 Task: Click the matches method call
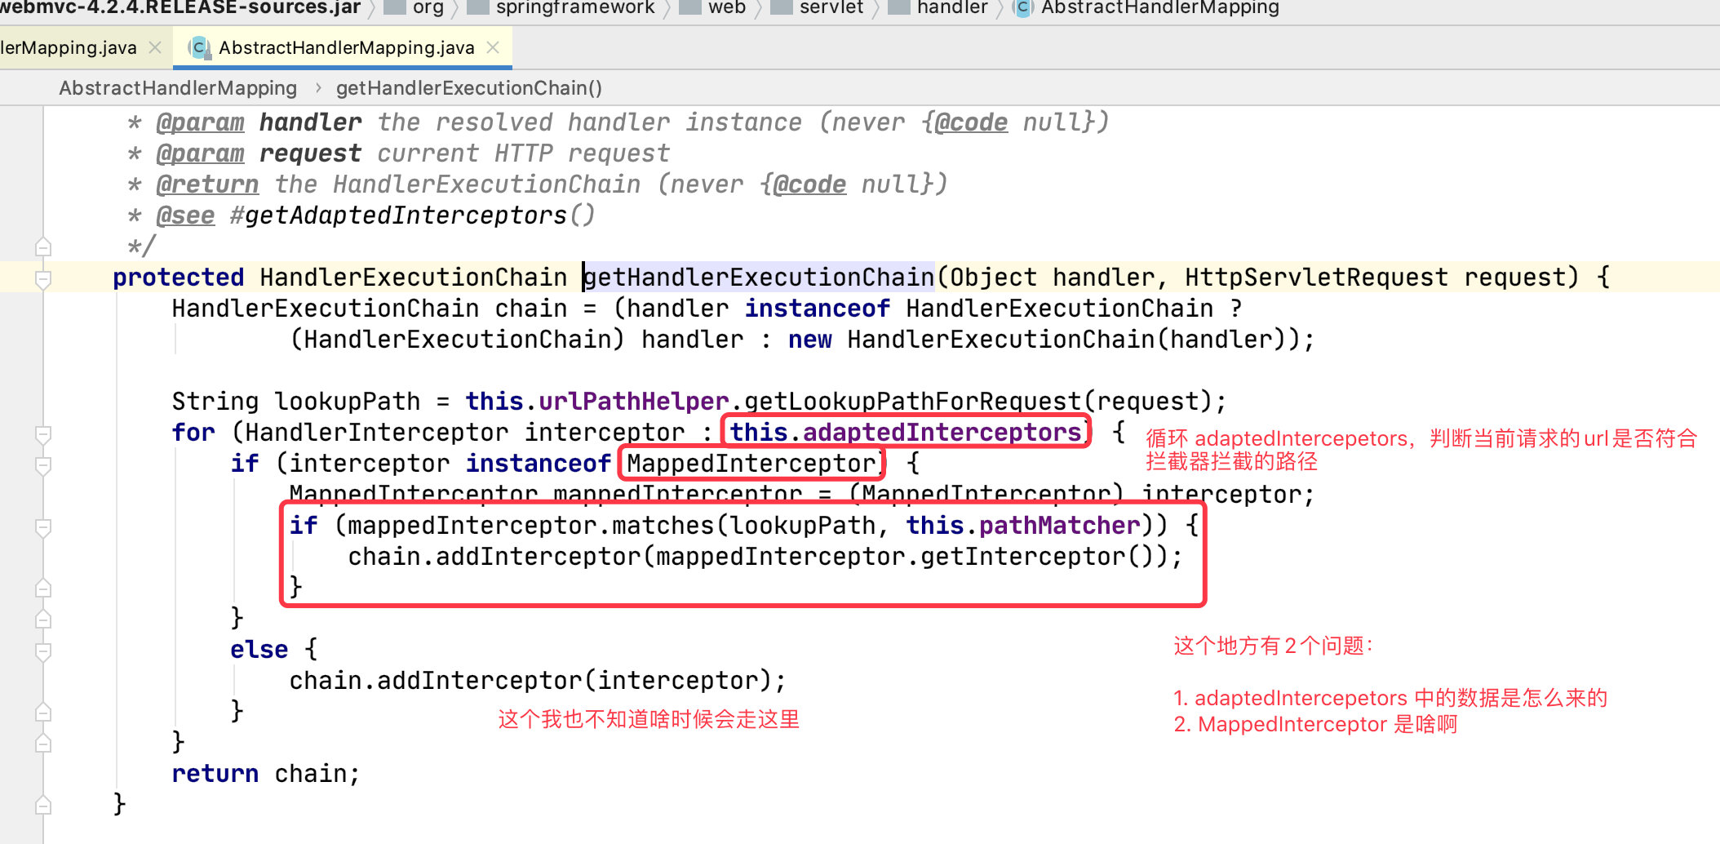click(x=663, y=526)
